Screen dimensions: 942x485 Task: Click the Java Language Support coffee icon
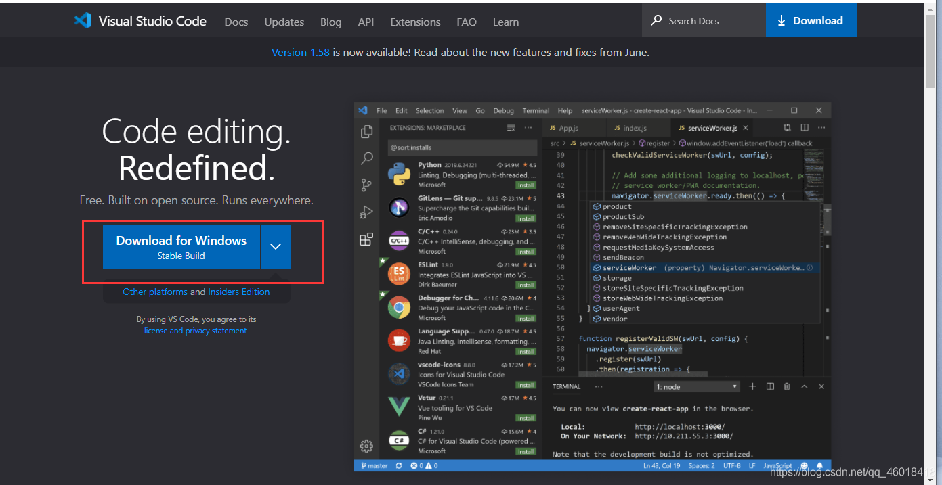(x=399, y=341)
